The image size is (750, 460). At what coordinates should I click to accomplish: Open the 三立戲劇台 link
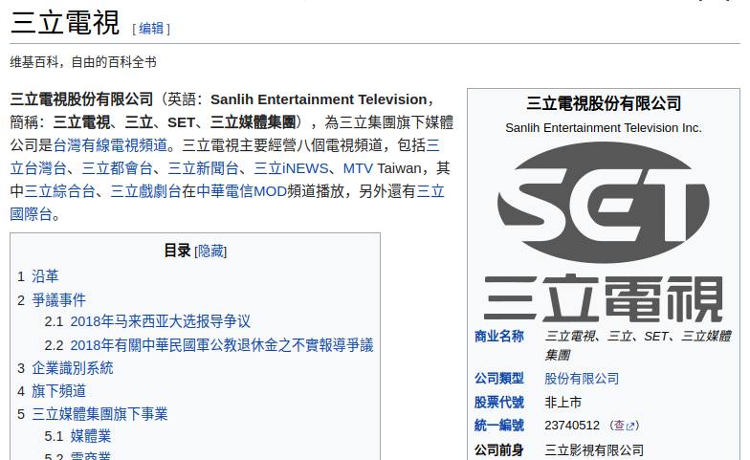coord(145,191)
